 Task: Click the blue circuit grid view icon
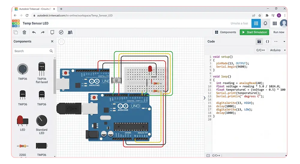coord(256,23)
